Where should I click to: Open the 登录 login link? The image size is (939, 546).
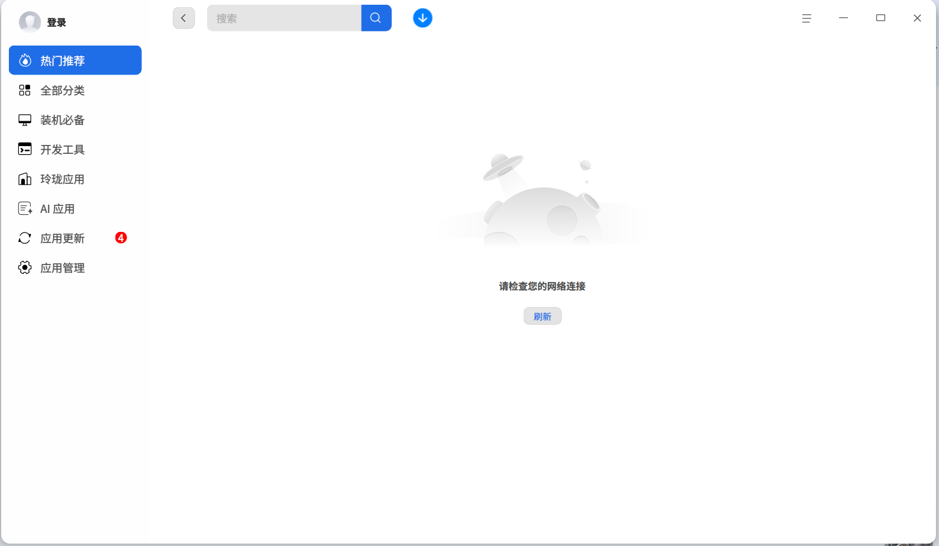click(57, 22)
